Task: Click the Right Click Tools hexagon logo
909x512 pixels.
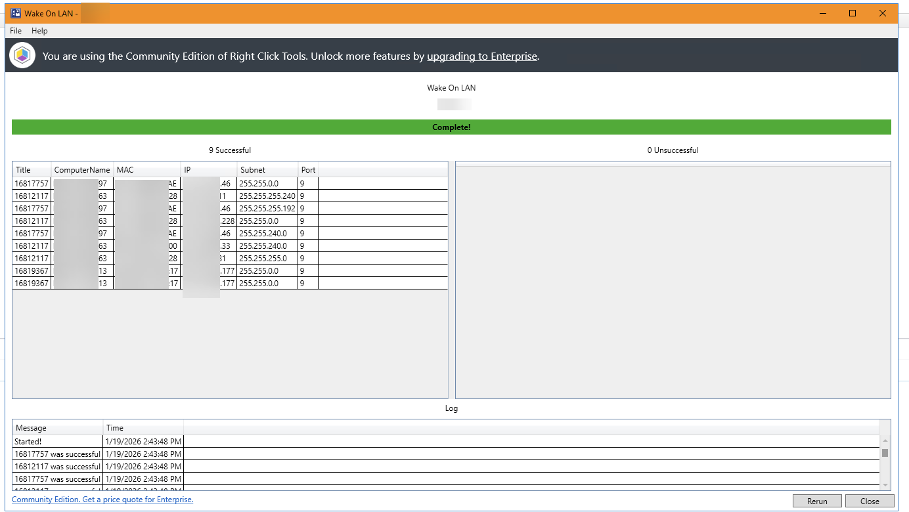Action: tap(22, 56)
